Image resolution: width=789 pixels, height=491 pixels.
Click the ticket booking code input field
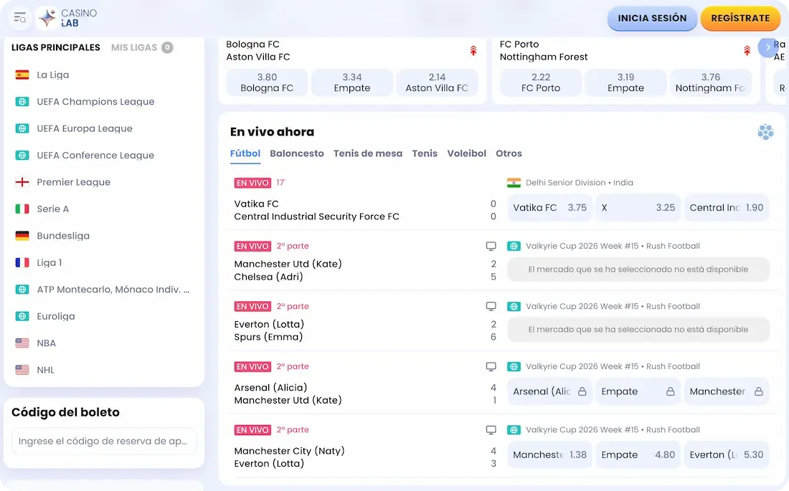(x=104, y=442)
